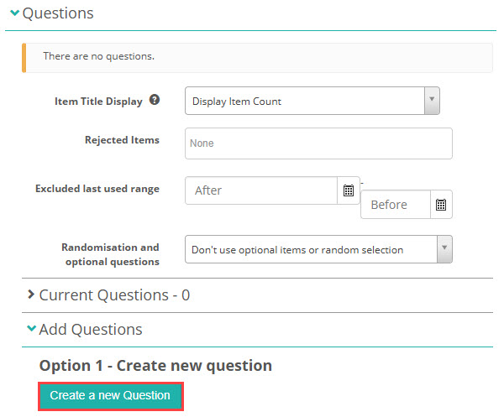This screenshot has height=417, width=504.
Task: Click the chevron icon beside the Questions heading
Action: tap(14, 13)
